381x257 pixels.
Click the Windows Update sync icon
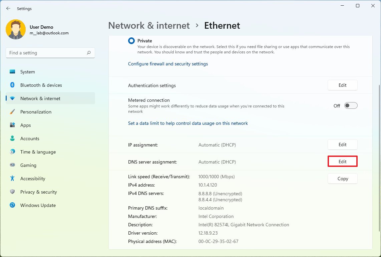12,205
